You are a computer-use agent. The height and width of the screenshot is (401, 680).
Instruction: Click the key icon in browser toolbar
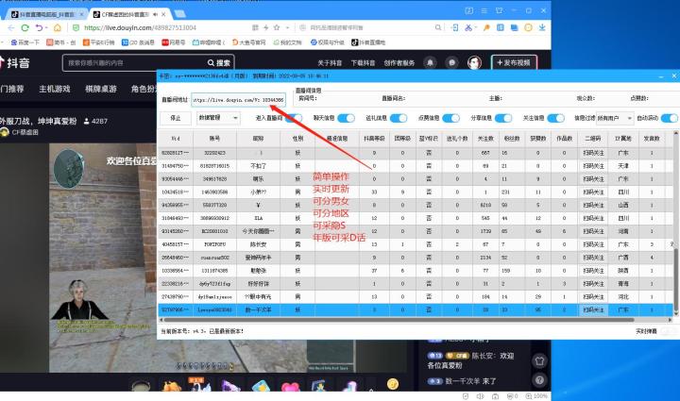pos(486,27)
